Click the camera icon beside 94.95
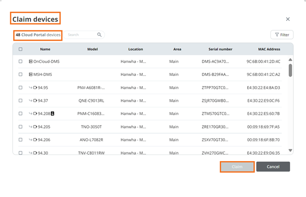The image size is (306, 197). (x=35, y=88)
